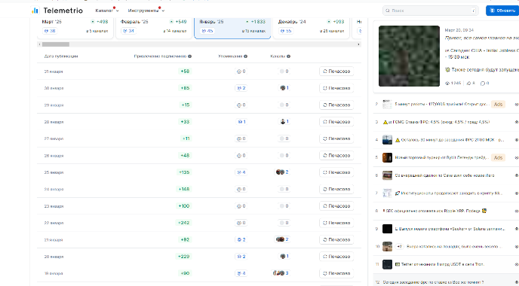This screenshot has width=519, height=286.
Task: Click Ads badge on Bybit post
Action: click(498, 157)
